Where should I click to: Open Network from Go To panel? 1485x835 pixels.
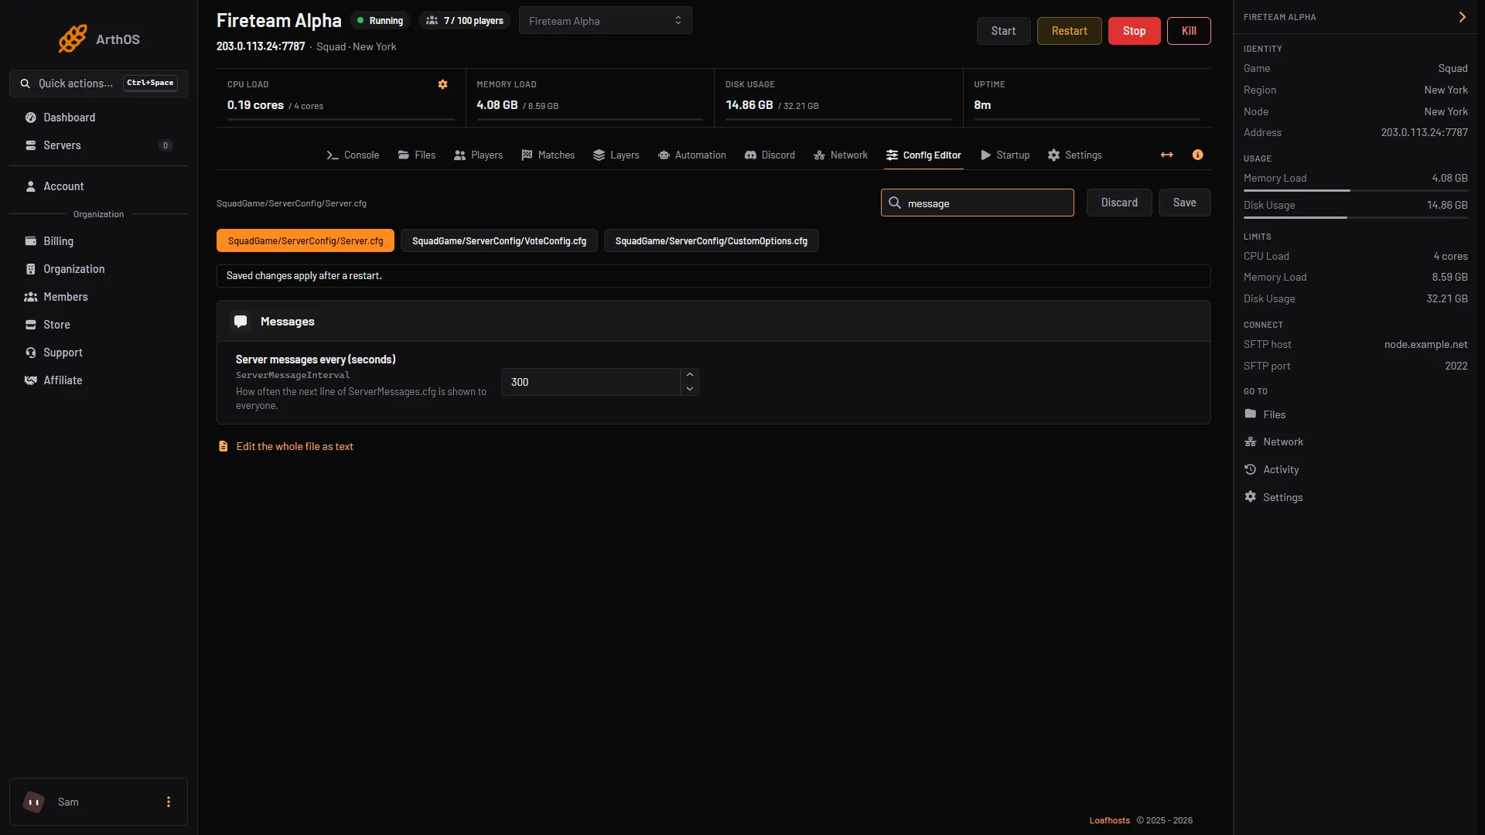point(1274,441)
